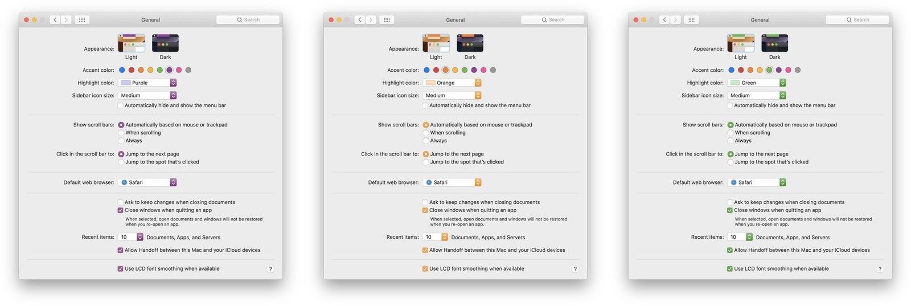The width and height of the screenshot is (911, 306).
Task: Select Light appearance thumbnail in green-themed window
Action: [x=740, y=43]
